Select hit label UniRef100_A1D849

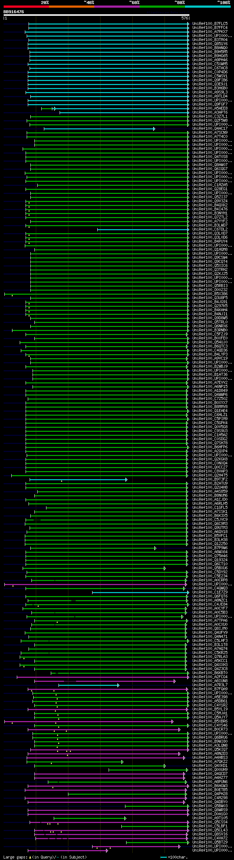tap(210, 391)
